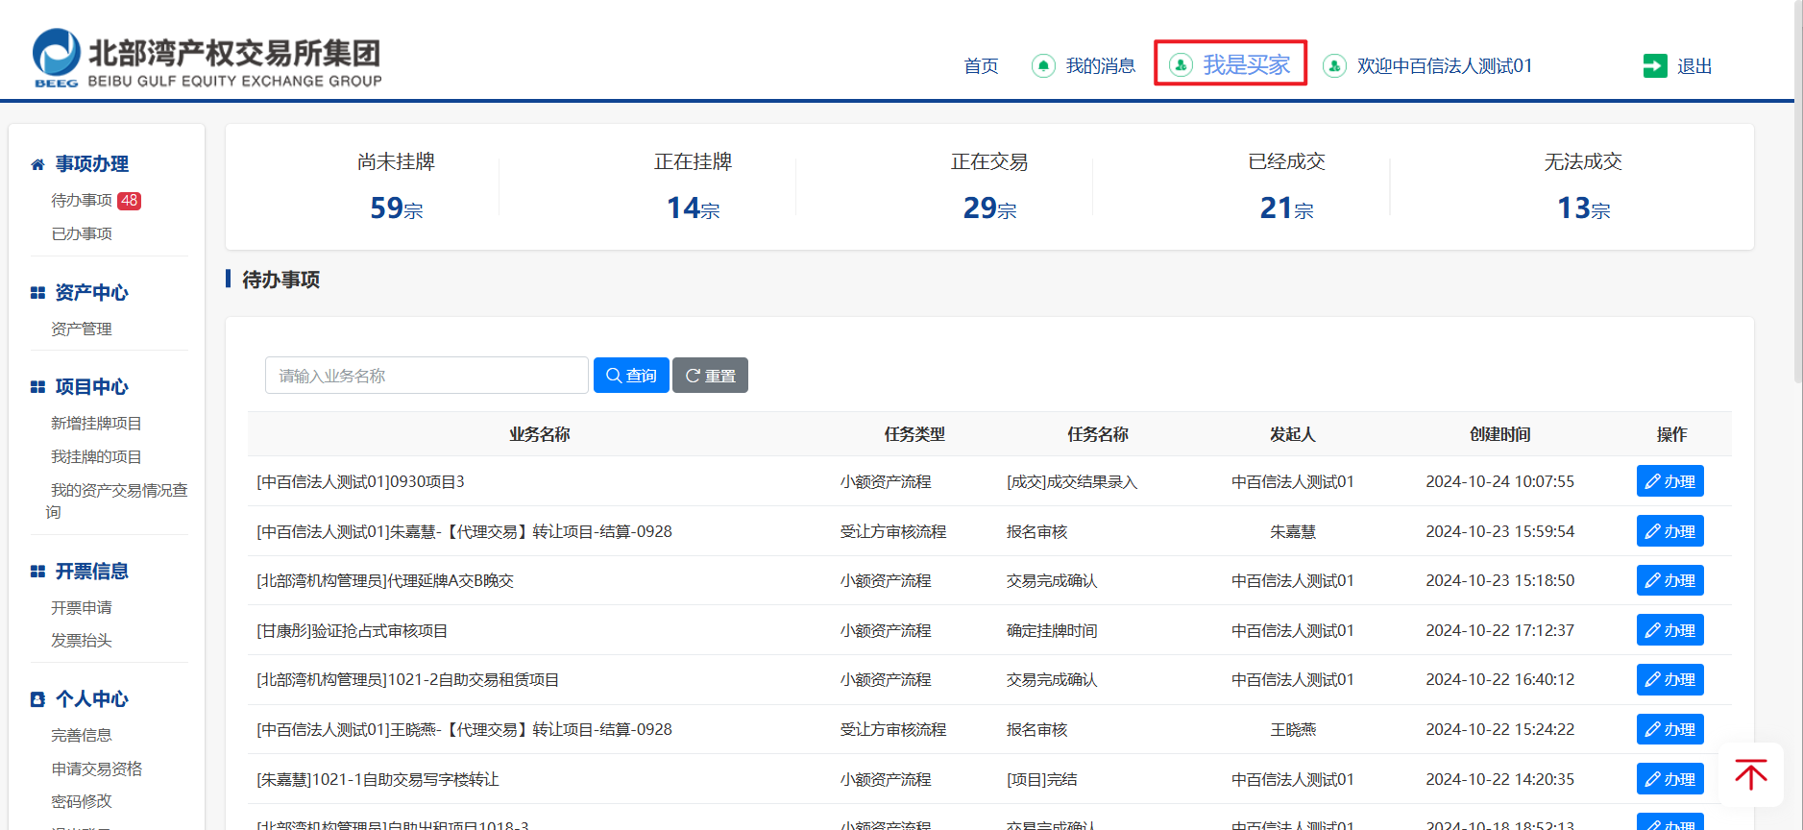Open 首页 in the top navigation
This screenshot has height=830, width=1803.
click(x=981, y=65)
